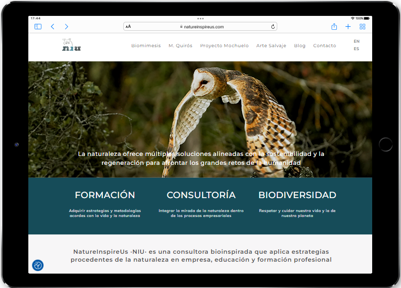Go forward to the next page

point(67,27)
